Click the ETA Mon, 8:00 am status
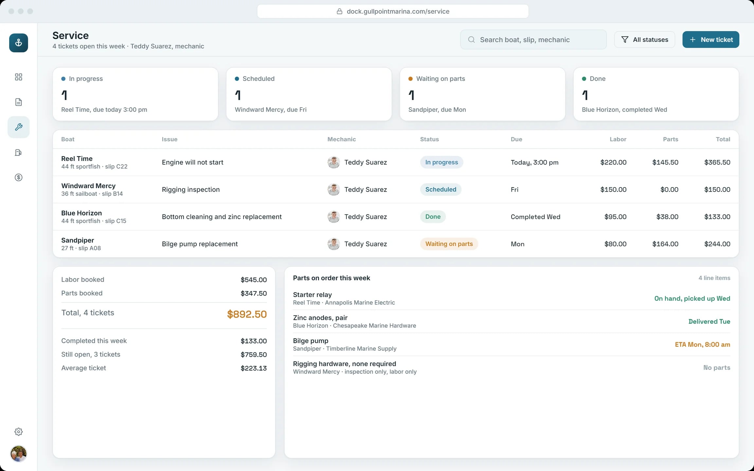The image size is (754, 471). [x=702, y=344]
